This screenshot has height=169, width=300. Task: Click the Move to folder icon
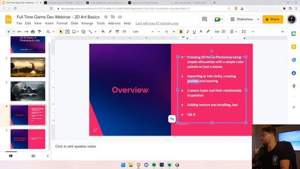[113, 17]
